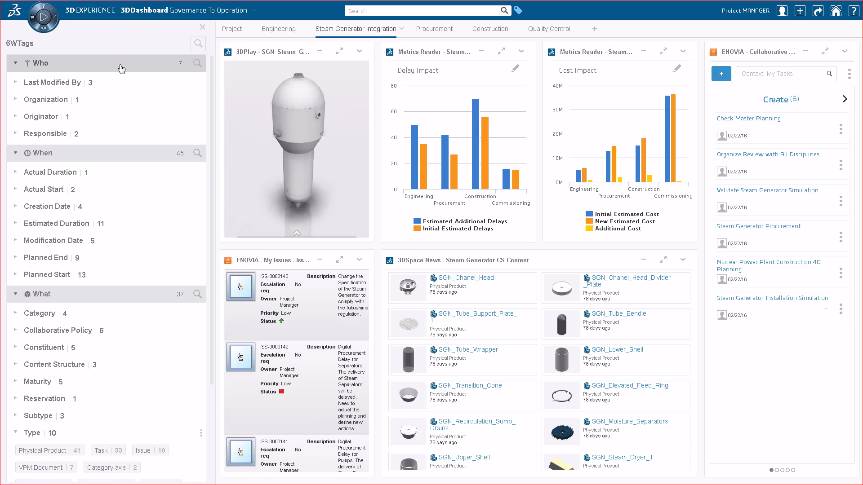Image resolution: width=863 pixels, height=485 pixels.
Task: Toggle Estimated Additional Delays legend swatch
Action: tap(417, 221)
